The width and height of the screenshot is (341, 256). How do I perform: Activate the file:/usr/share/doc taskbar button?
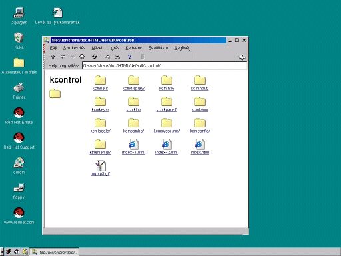[55, 252]
